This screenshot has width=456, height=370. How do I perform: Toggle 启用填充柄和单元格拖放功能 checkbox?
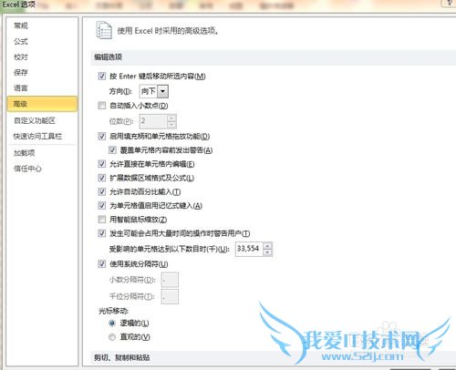(x=102, y=136)
